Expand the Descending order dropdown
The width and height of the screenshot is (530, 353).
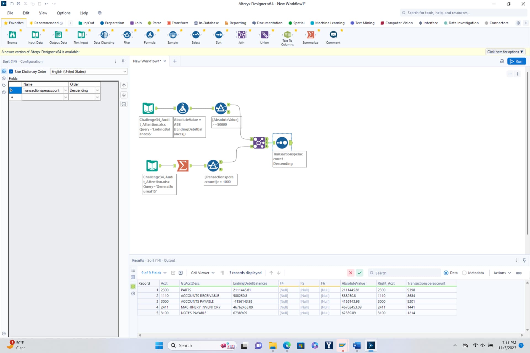tap(97, 90)
